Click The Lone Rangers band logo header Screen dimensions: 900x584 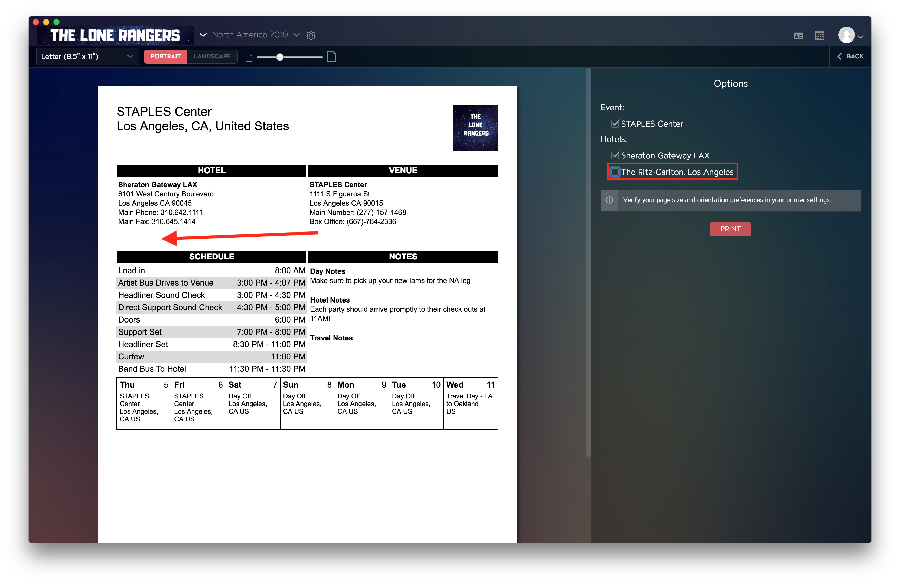point(115,35)
